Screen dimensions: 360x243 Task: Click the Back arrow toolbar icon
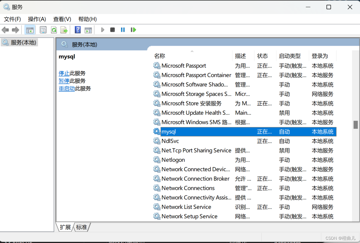click(x=5, y=30)
